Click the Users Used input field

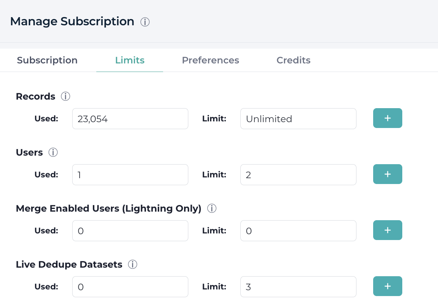click(130, 175)
